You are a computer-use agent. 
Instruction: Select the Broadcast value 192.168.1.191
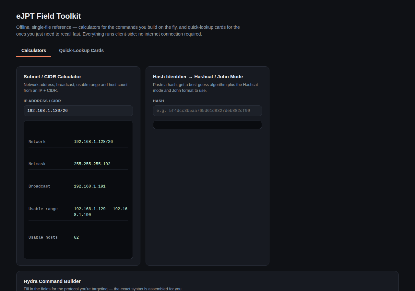click(x=90, y=186)
